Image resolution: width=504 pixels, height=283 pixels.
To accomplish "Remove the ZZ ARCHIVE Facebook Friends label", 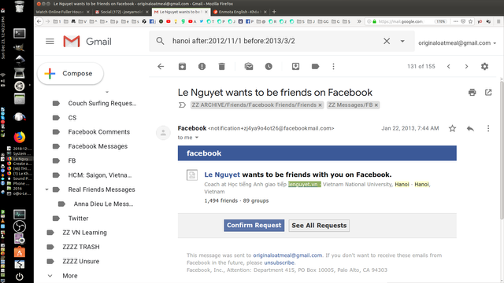I will pos(321,105).
